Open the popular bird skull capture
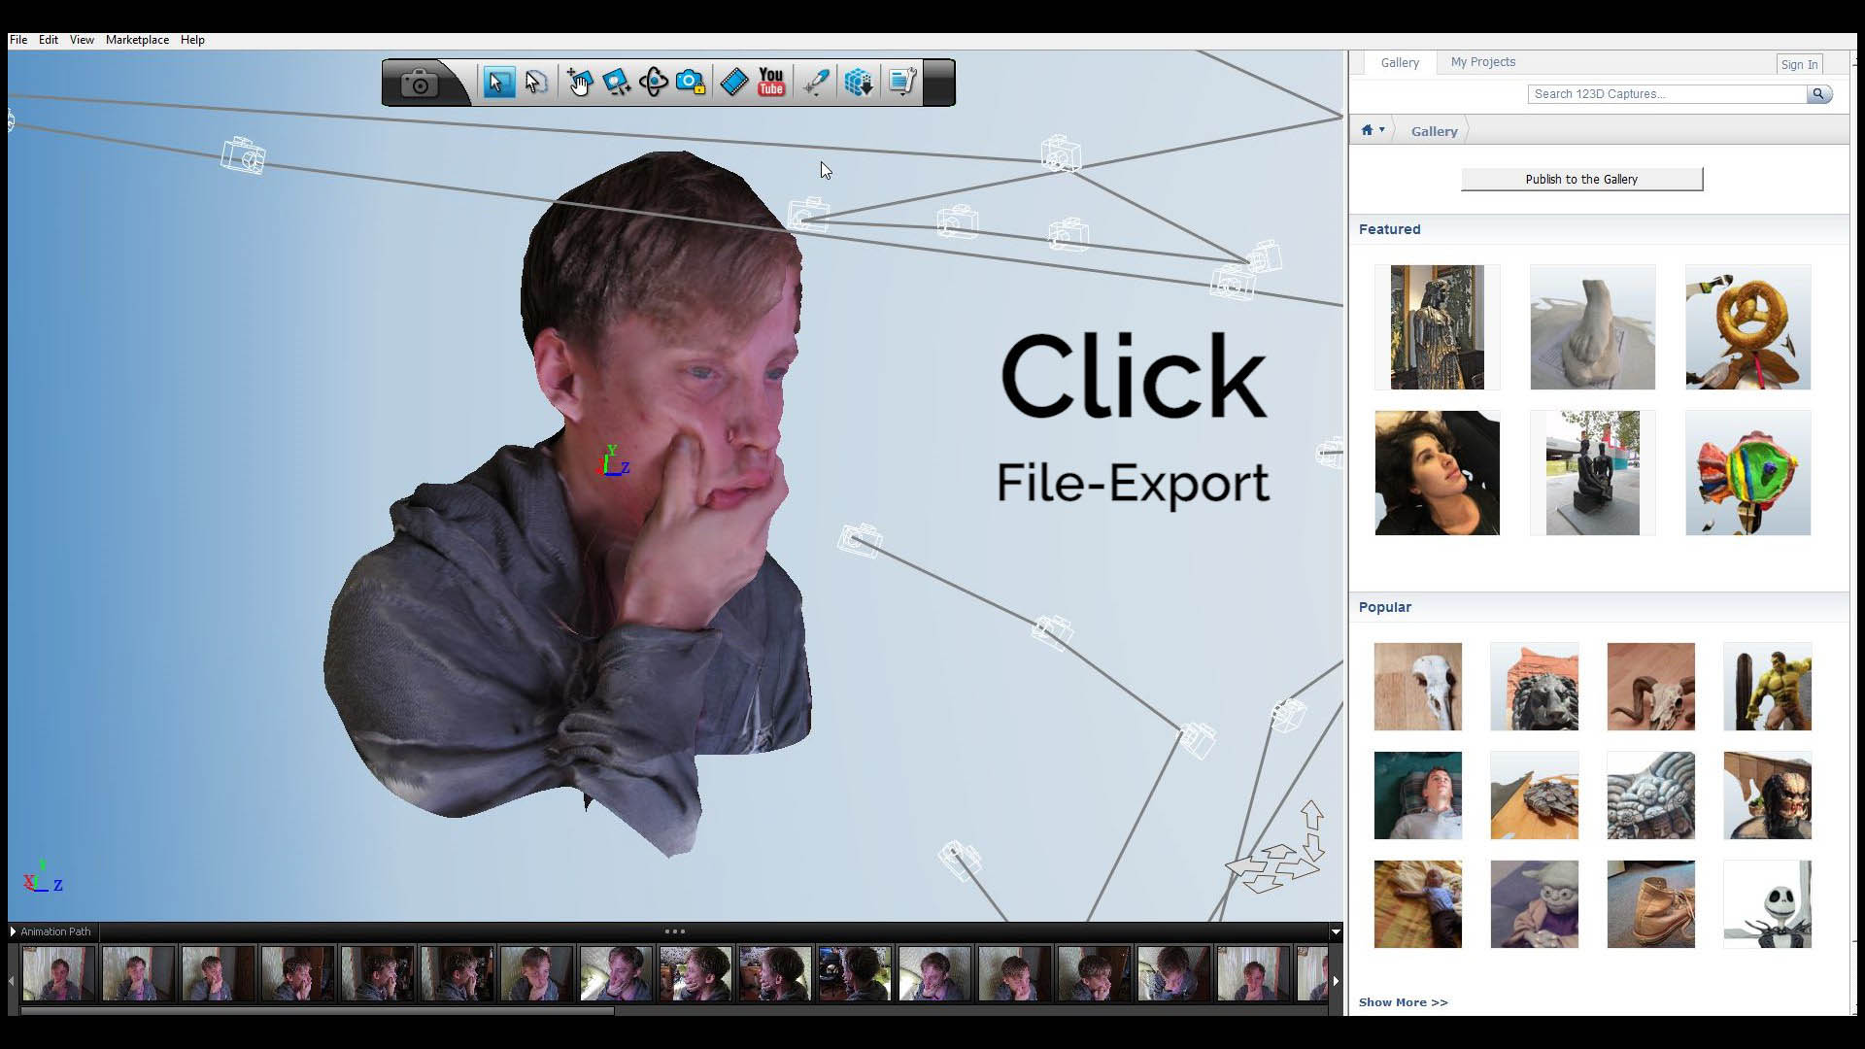The height and width of the screenshot is (1049, 1865). (x=1417, y=687)
